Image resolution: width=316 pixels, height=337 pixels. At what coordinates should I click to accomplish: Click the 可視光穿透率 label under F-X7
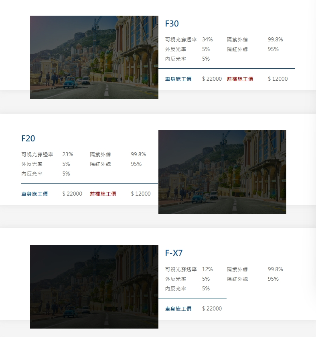[x=181, y=269]
